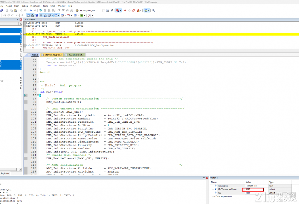Toggle the Call Stack Window icon
Image resolution: width=299 pixels, height=204 pixels.
pyautogui.click(x=45, y=15)
